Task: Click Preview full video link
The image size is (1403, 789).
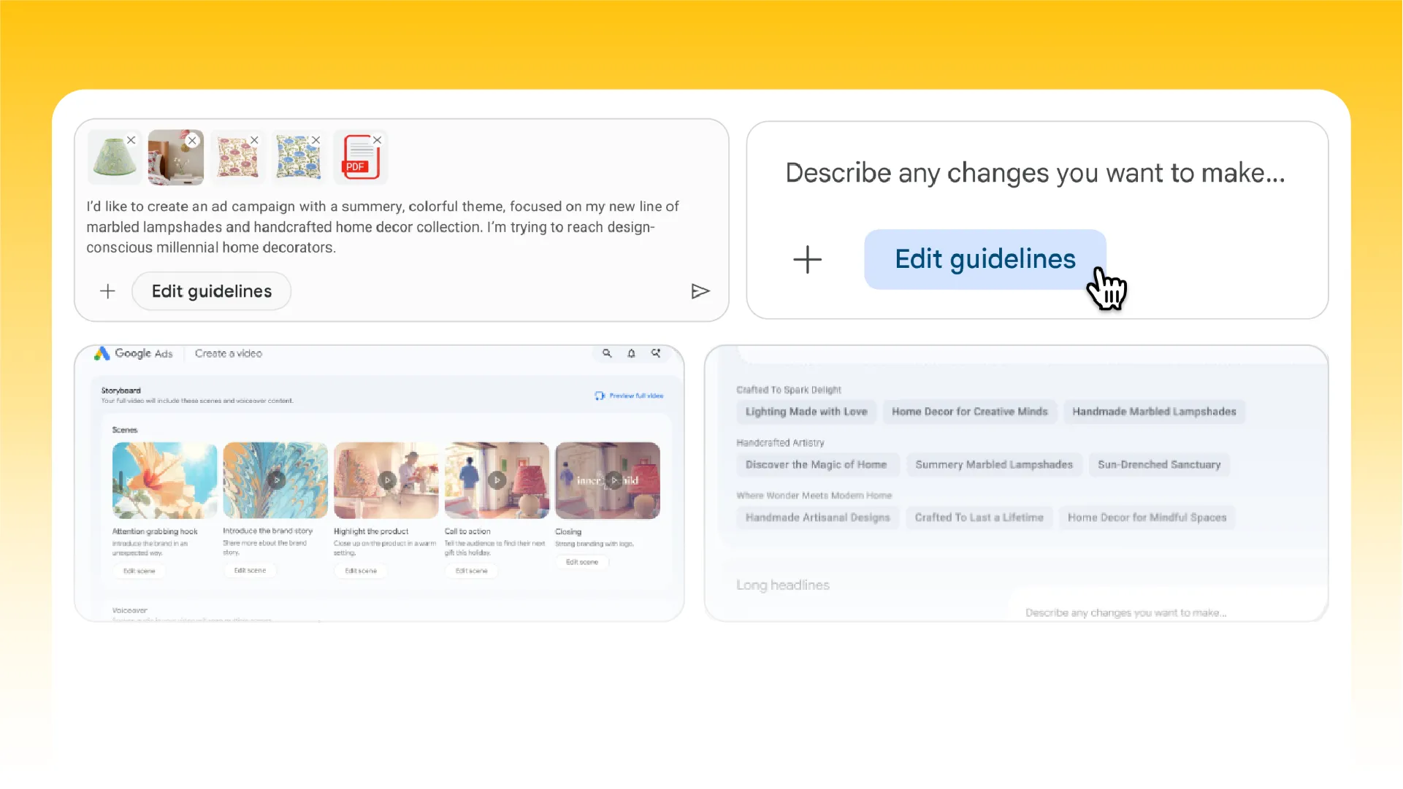Action: click(630, 396)
